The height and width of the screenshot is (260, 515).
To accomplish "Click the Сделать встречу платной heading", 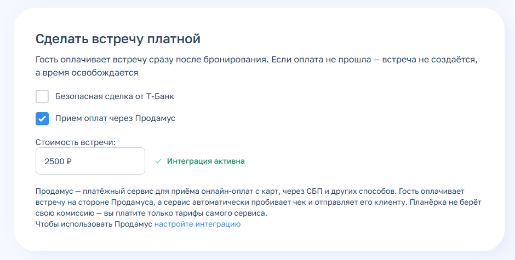I will [118, 39].
